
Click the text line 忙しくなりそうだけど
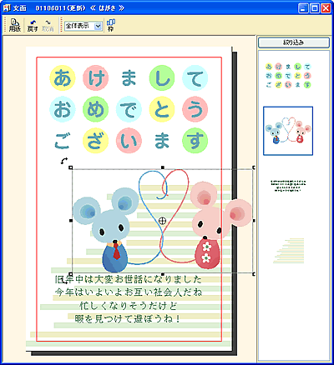point(128,306)
